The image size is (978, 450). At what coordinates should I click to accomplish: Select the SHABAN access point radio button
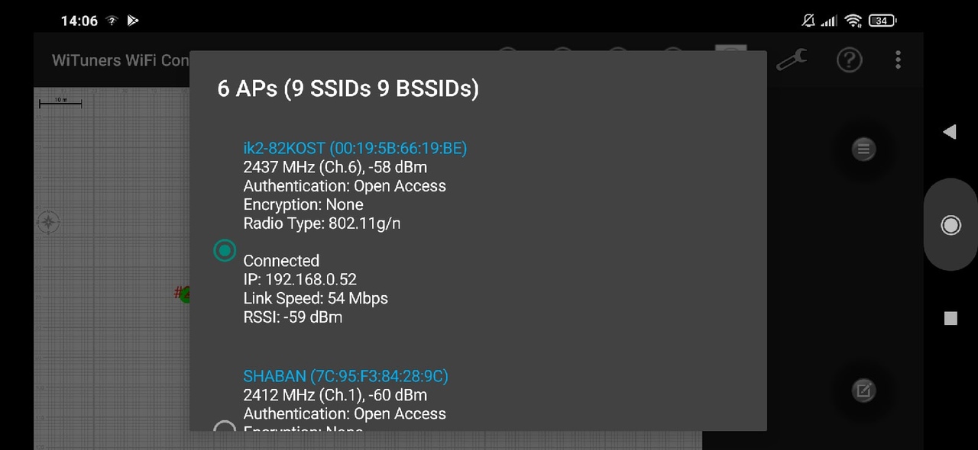224,427
